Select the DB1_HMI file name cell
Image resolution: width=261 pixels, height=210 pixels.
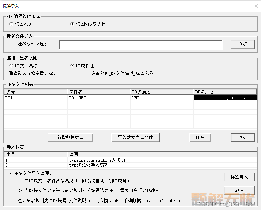(98, 98)
